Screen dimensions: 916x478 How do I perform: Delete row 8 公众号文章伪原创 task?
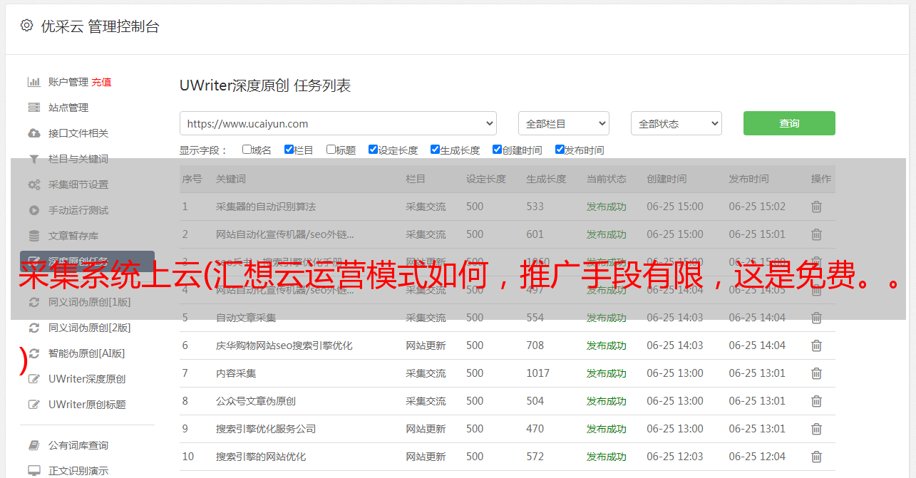(817, 401)
